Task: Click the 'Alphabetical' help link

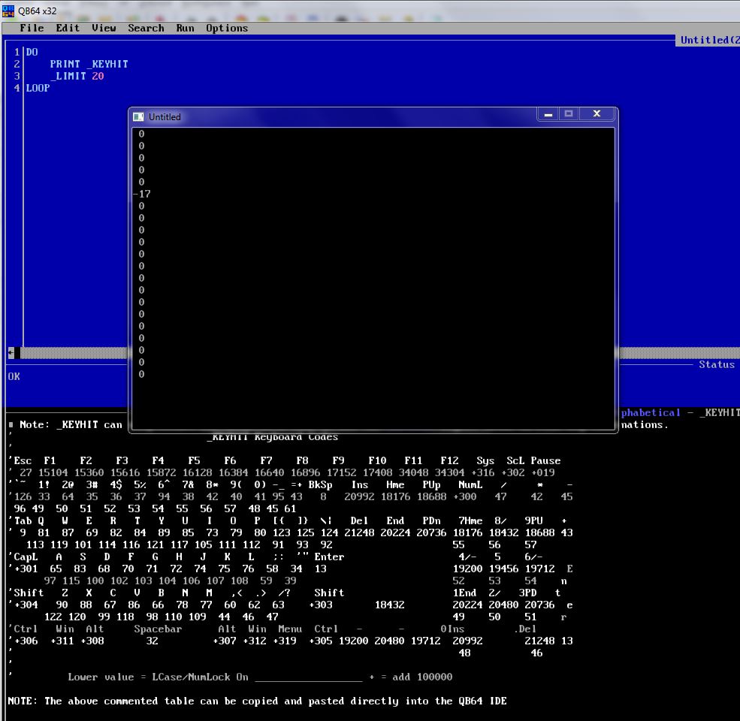Action: tap(651, 412)
